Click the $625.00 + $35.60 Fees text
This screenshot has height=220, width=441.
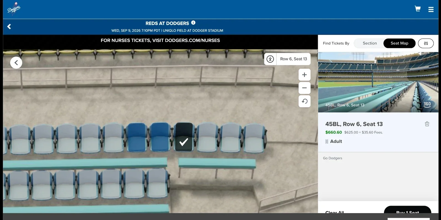point(363,132)
